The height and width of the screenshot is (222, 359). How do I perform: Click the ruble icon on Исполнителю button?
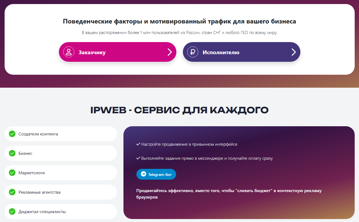coord(193,52)
